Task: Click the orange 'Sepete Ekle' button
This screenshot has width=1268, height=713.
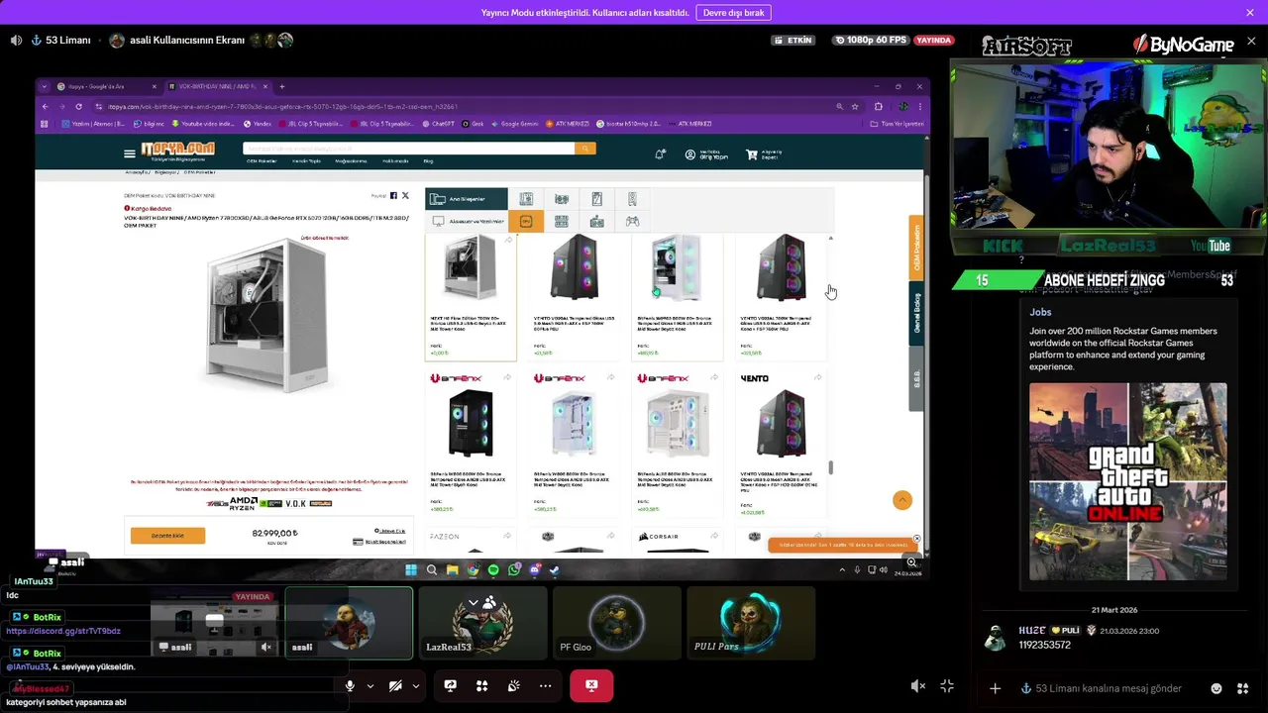Action: click(167, 536)
